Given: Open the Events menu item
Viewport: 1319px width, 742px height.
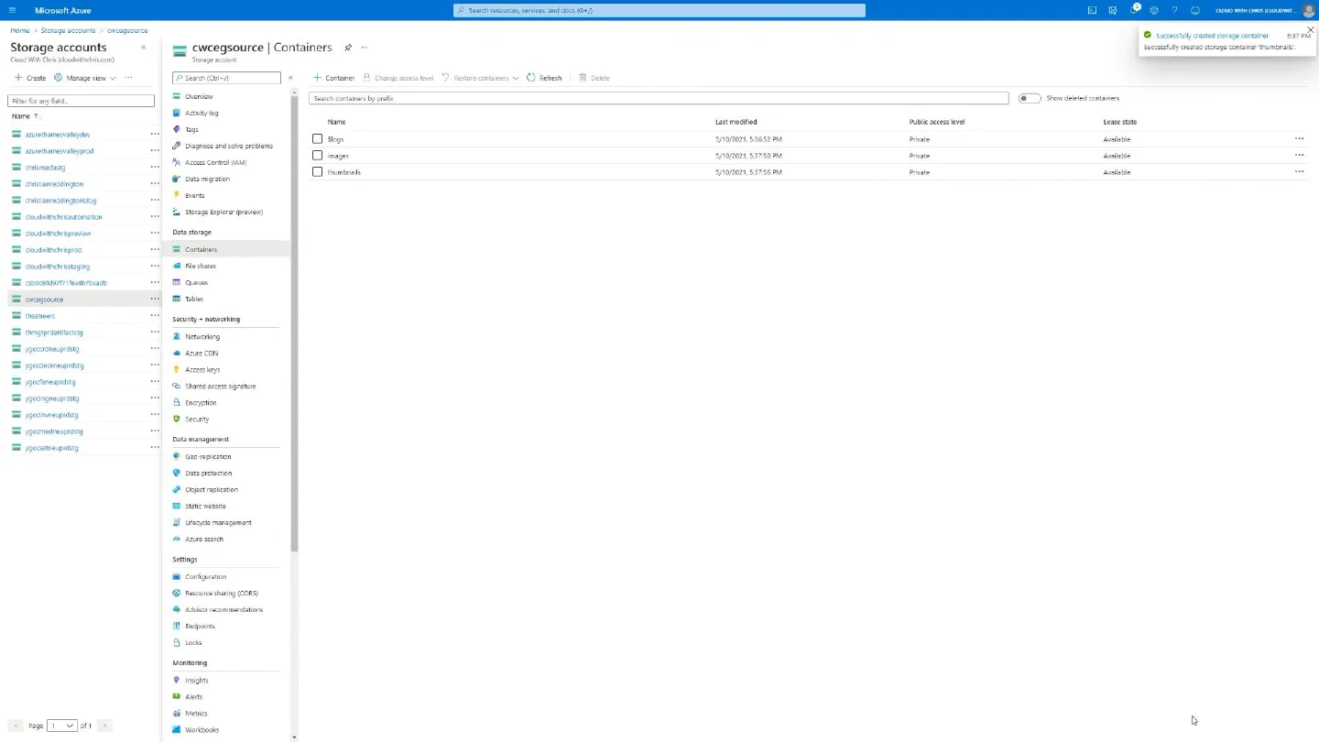Looking at the screenshot, I should [194, 195].
